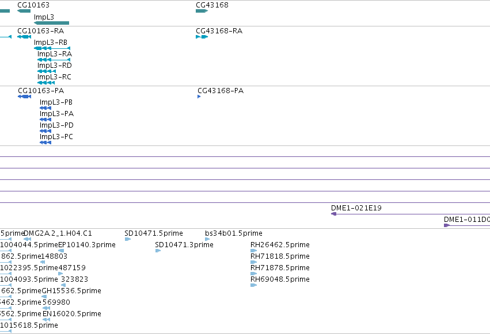The width and height of the screenshot is (490, 334).
Task: Open the SD10471.5prime EST
Action: [127, 239]
